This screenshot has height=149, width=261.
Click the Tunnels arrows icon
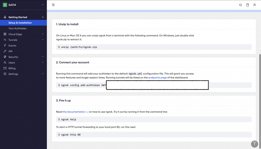(5, 40)
